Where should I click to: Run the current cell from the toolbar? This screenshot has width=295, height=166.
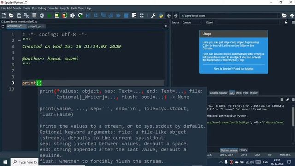click(x=57, y=15)
